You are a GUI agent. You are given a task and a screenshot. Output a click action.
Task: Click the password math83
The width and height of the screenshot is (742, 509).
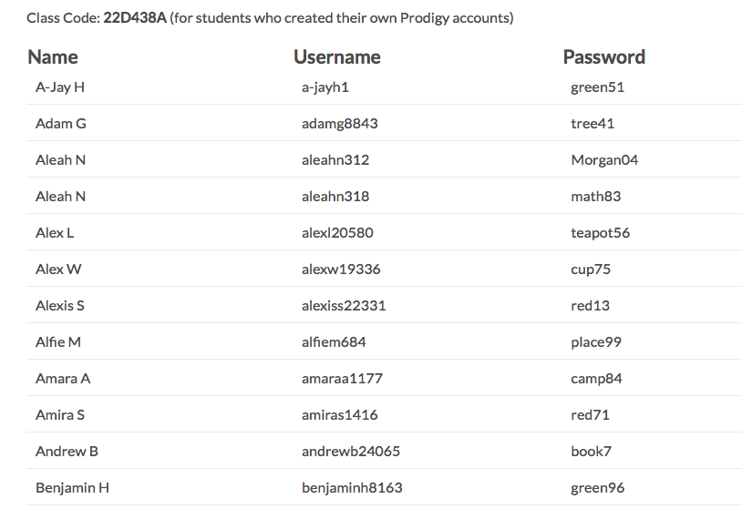click(x=595, y=197)
